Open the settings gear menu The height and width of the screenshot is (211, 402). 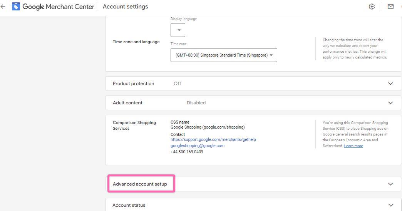[372, 7]
